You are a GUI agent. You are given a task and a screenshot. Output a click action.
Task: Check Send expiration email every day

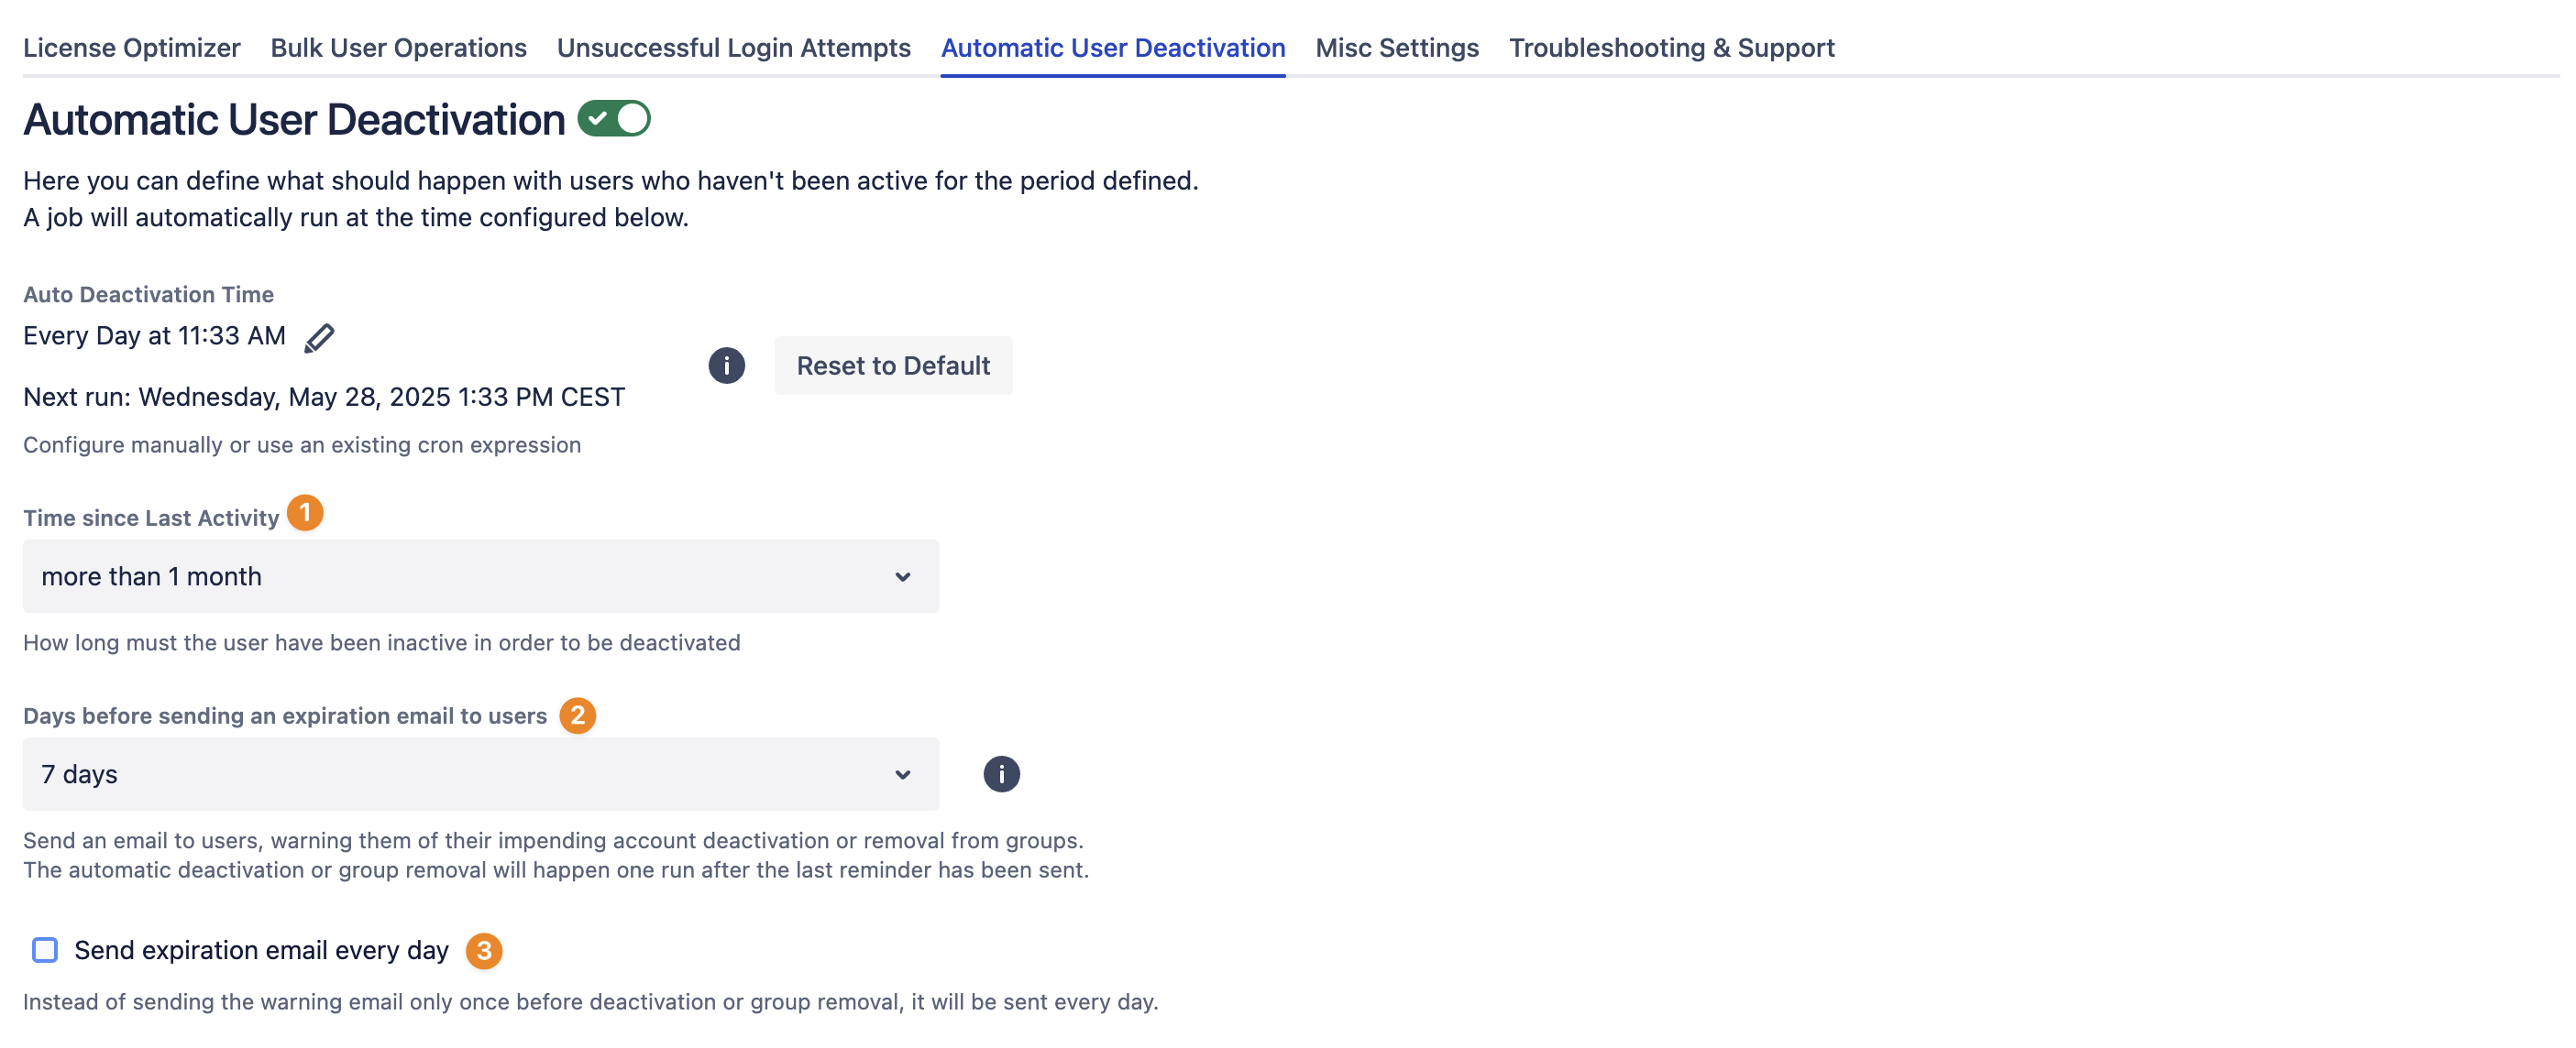(x=45, y=950)
